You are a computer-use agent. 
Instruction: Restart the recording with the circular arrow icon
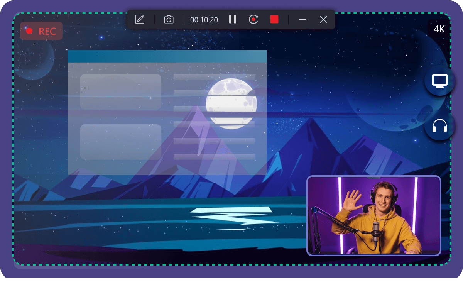(x=253, y=19)
